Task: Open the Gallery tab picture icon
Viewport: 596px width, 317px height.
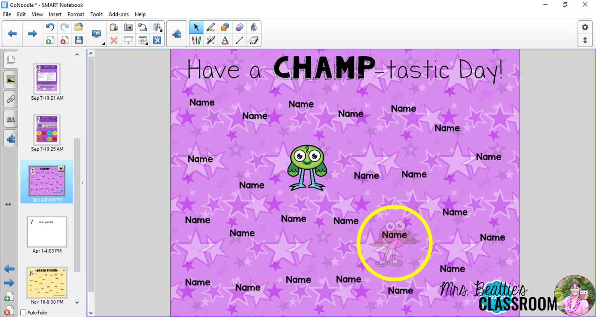Action: coord(11,80)
